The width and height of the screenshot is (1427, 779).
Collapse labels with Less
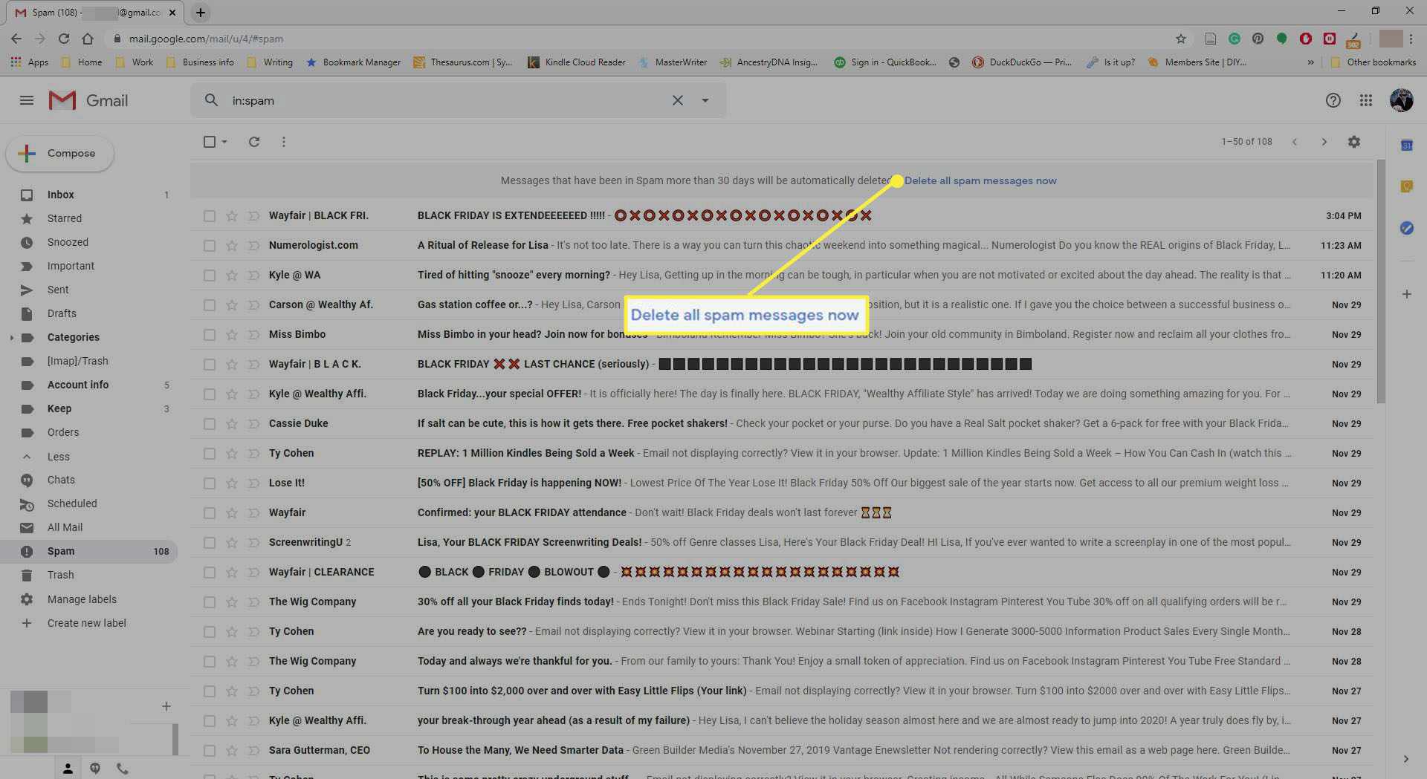[59, 457]
